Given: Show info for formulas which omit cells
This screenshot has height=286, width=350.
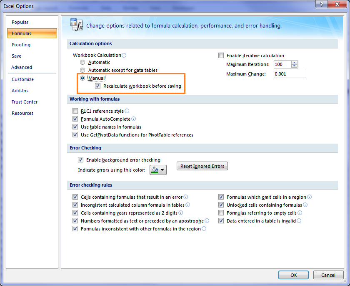Looking at the screenshot, I should [x=309, y=197].
